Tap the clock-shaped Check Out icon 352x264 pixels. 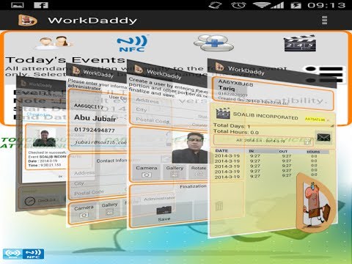(30, 201)
